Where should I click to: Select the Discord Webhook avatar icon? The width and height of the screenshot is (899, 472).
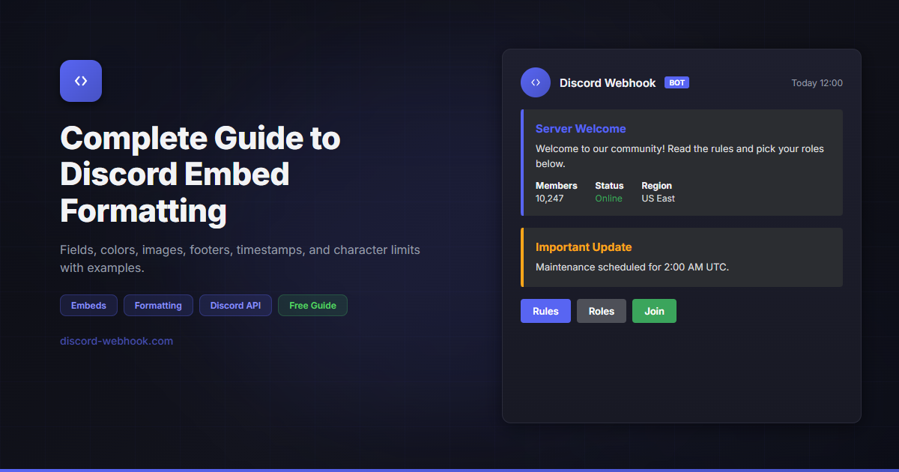[535, 82]
